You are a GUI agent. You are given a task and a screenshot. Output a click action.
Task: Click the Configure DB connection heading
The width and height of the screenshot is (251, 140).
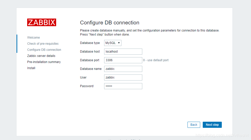(x=110, y=23)
